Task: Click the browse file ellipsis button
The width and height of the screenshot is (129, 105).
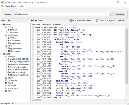Action: [112, 14]
